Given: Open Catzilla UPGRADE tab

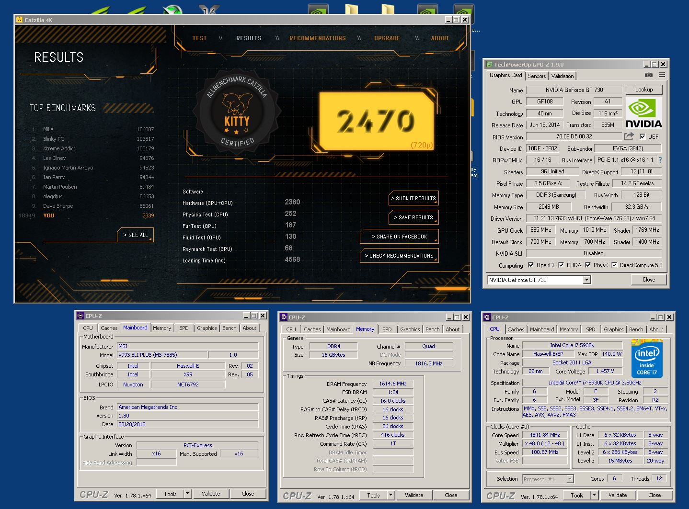Looking at the screenshot, I should [387, 38].
